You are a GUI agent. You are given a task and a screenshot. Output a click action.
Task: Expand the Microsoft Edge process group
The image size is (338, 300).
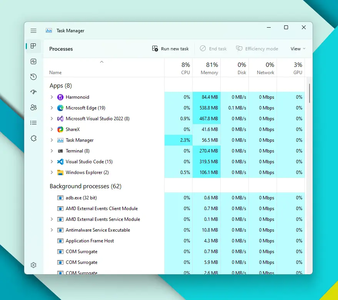(x=52, y=108)
